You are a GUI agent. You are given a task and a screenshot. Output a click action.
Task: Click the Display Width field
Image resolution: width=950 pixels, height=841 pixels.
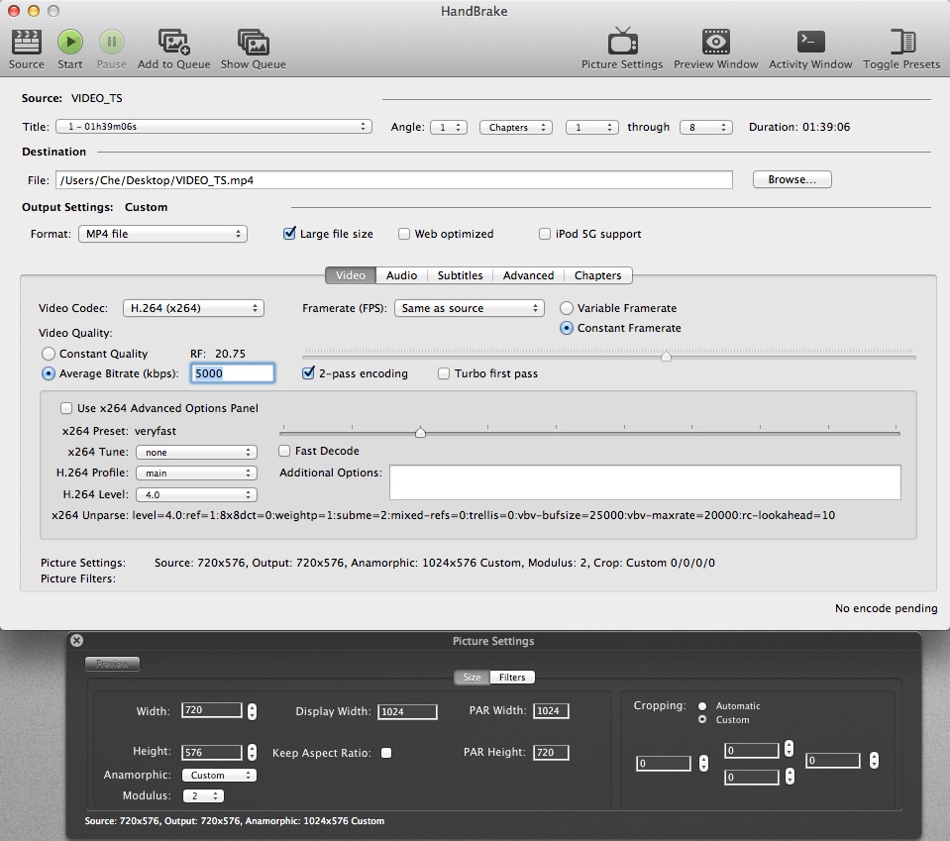(407, 711)
